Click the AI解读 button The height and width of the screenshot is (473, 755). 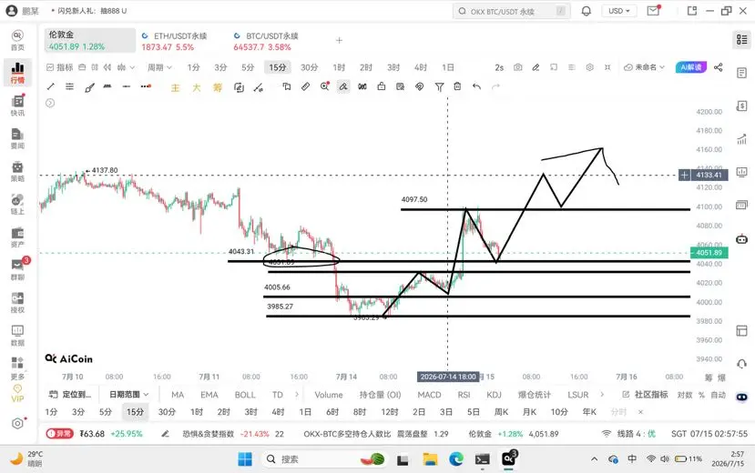691,67
